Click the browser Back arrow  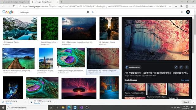[3, 6]
